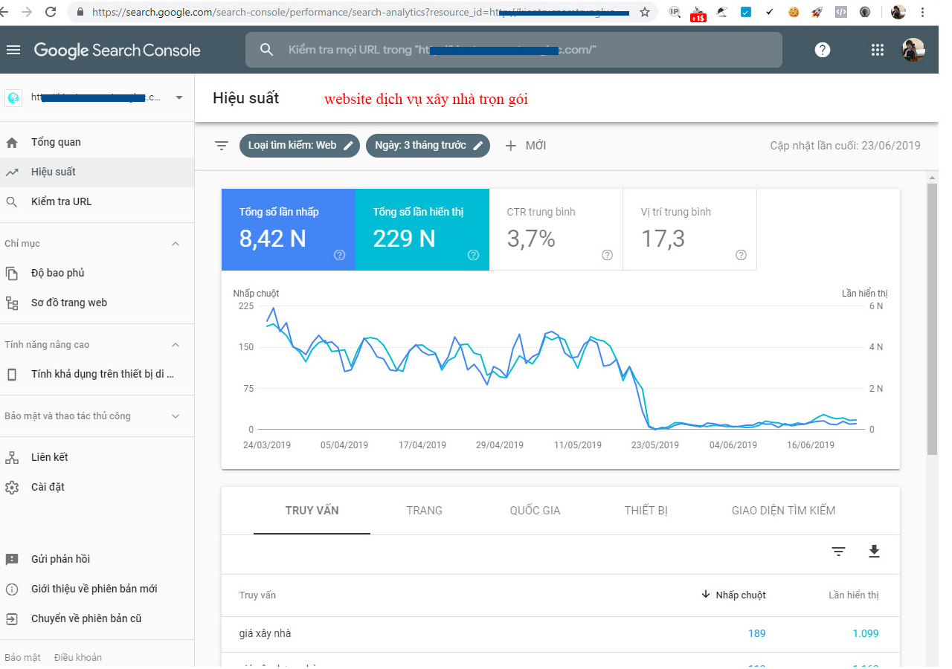The height and width of the screenshot is (669, 952).
Task: Click the URL inspection search field
Action: [513, 50]
